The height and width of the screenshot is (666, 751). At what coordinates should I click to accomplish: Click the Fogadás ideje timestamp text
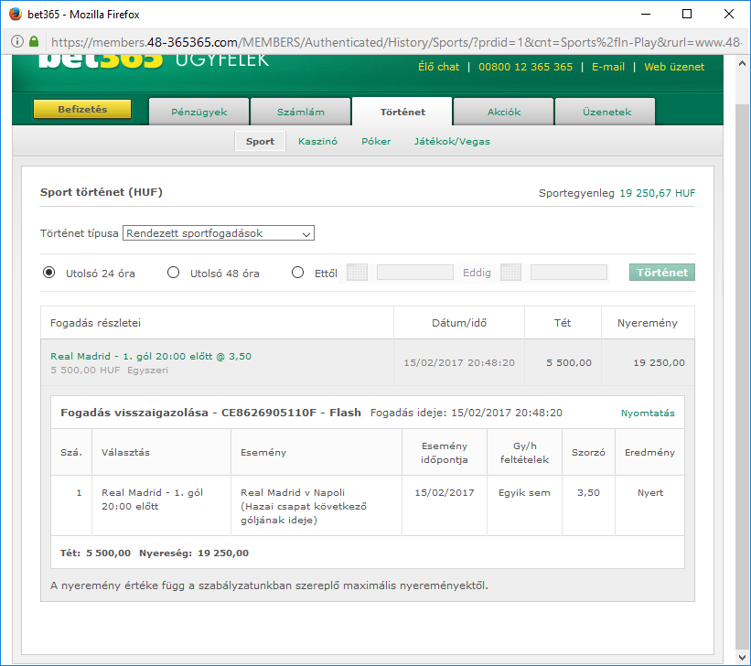[x=466, y=413]
